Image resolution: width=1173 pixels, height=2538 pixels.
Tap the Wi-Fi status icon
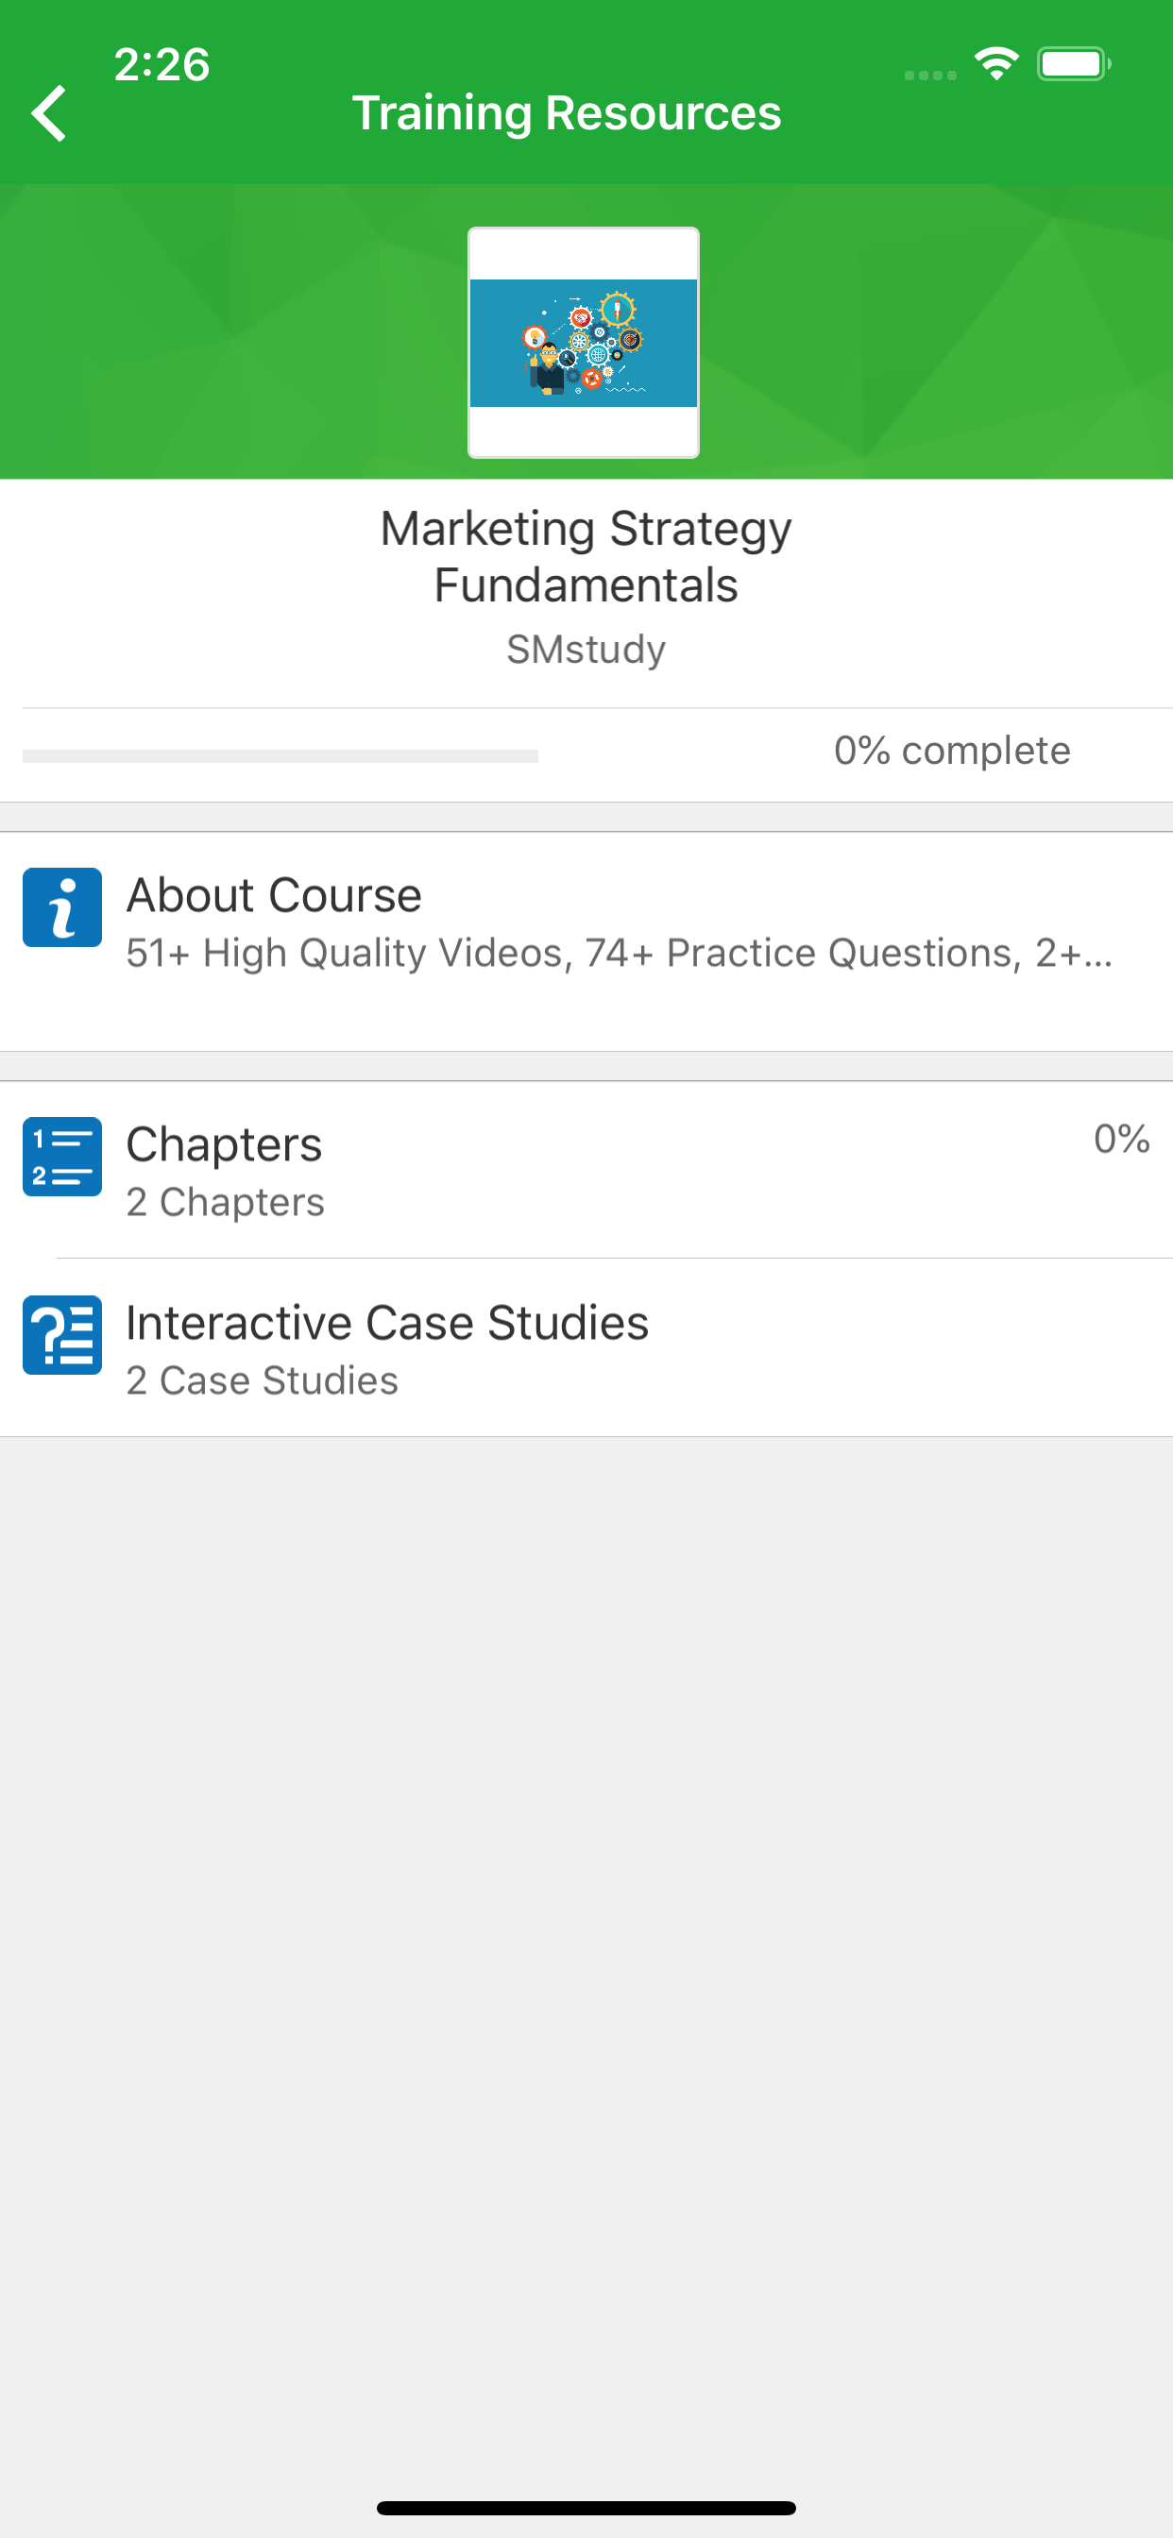(995, 64)
